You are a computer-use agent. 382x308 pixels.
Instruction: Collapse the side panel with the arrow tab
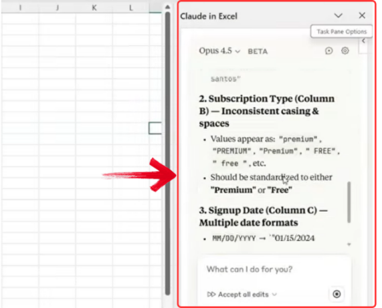point(363,41)
